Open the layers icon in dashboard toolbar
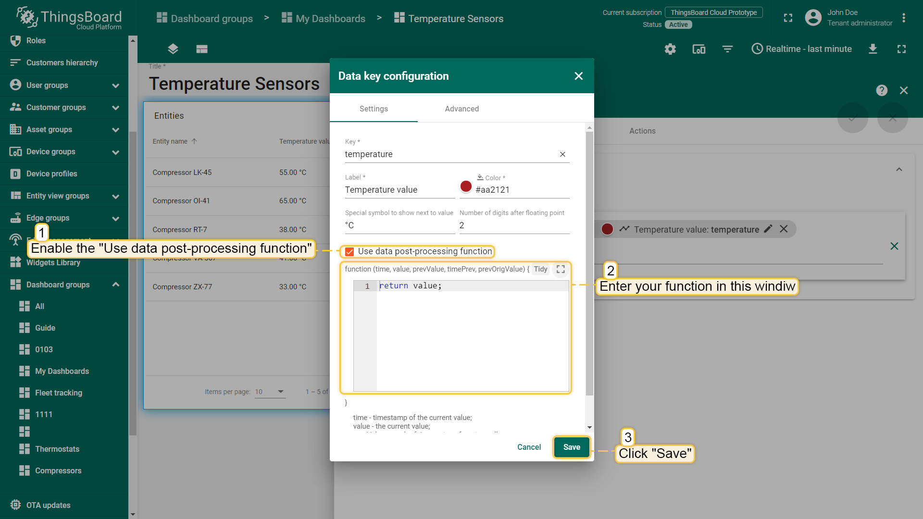The width and height of the screenshot is (923, 519). pos(173,49)
